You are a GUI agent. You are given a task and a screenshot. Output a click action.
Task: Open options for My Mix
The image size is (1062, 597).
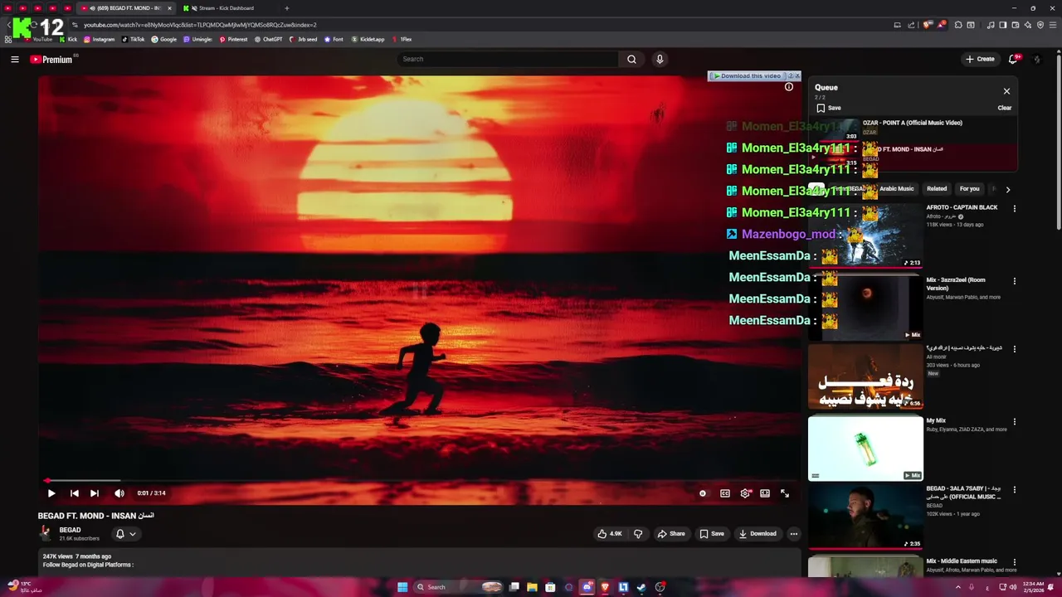(1014, 421)
